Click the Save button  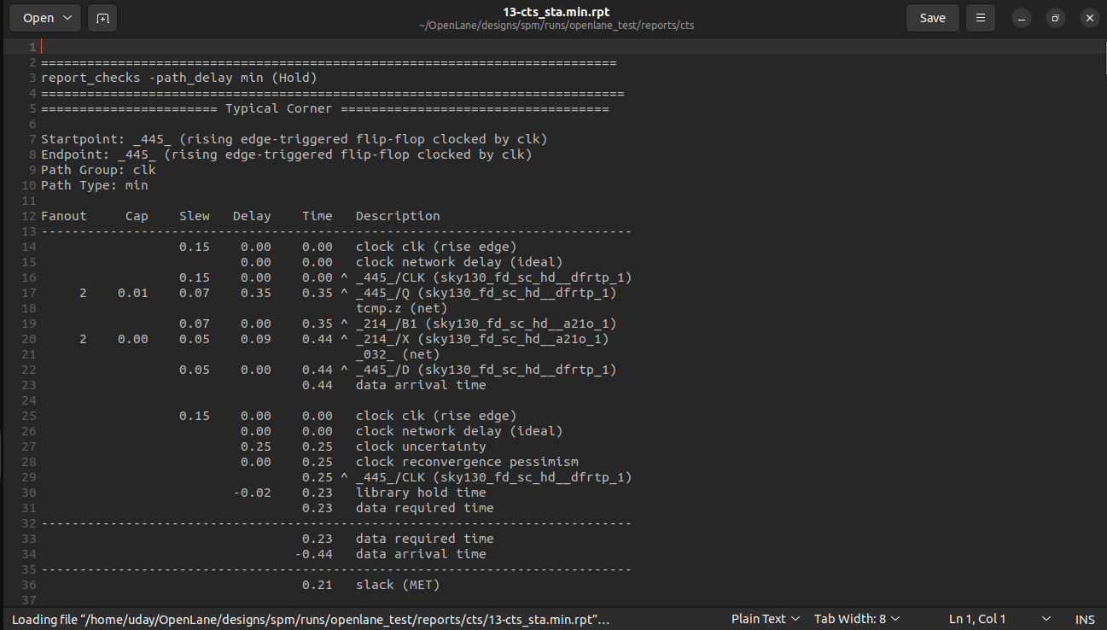tap(932, 17)
